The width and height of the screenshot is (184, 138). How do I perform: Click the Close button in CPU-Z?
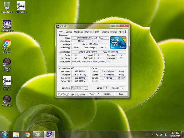(x=121, y=94)
